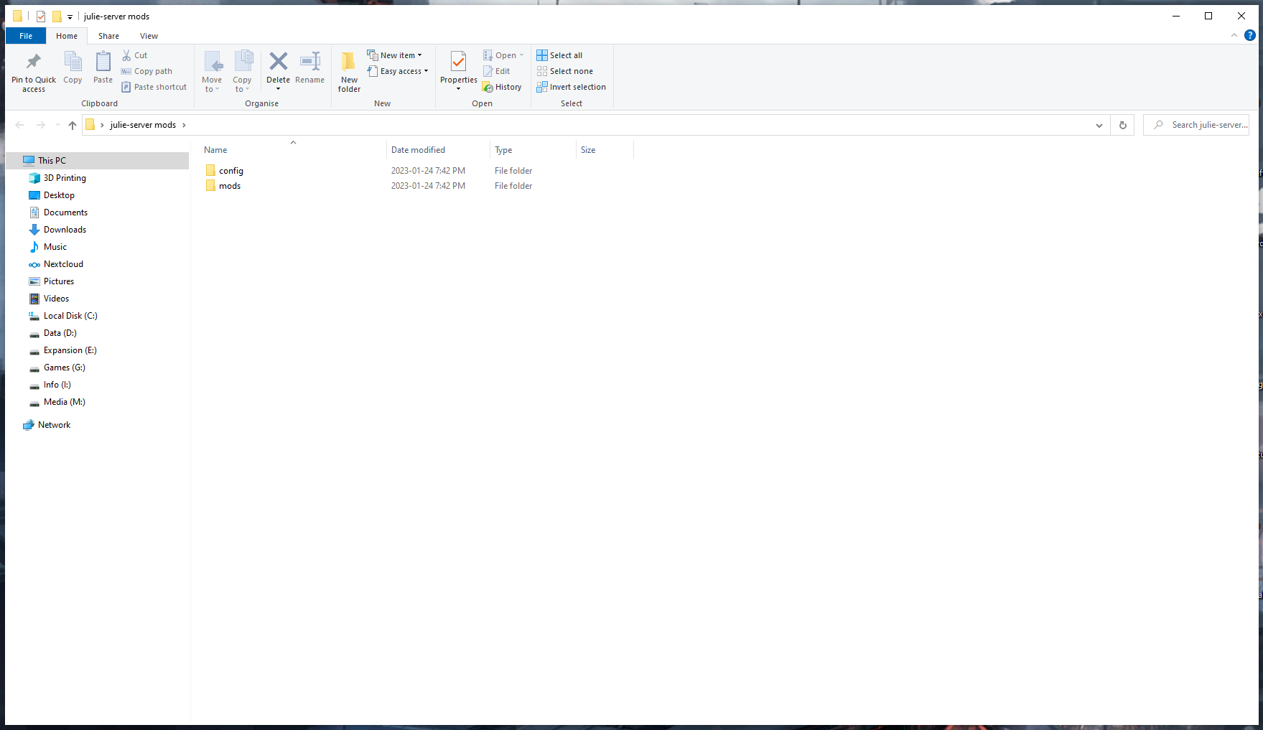This screenshot has height=730, width=1263.
Task: Open the Easy access dropdown
Action: [399, 71]
